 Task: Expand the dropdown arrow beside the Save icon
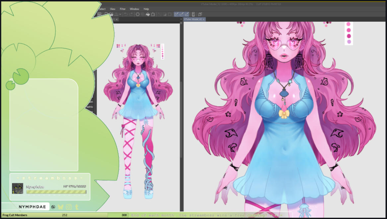tap(120, 14)
